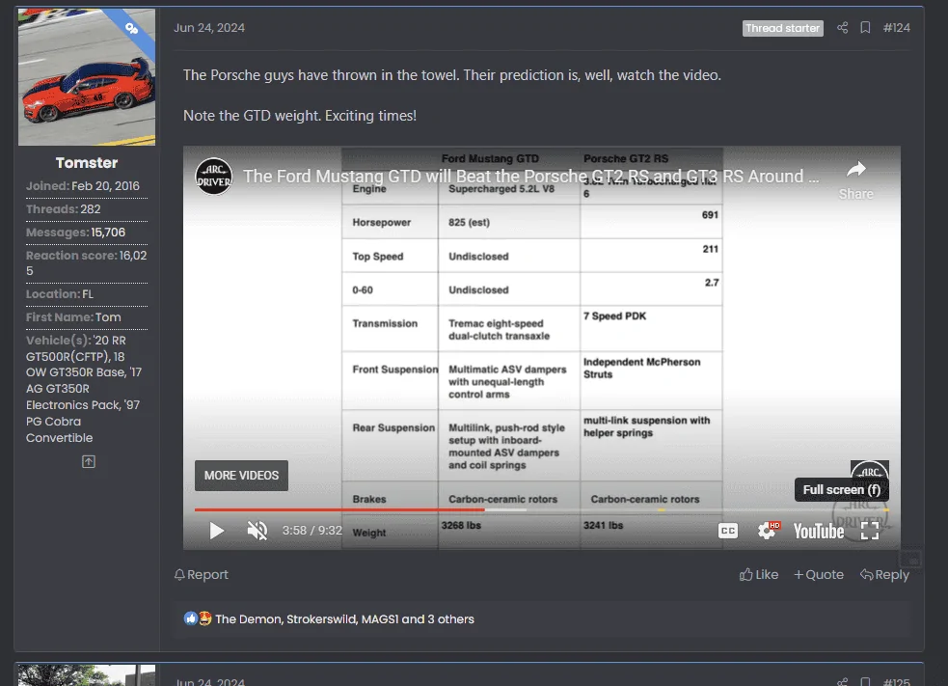Collapse the user info arrow under Vehicle(s)
Image resolution: width=948 pixels, height=686 pixels.
click(89, 461)
